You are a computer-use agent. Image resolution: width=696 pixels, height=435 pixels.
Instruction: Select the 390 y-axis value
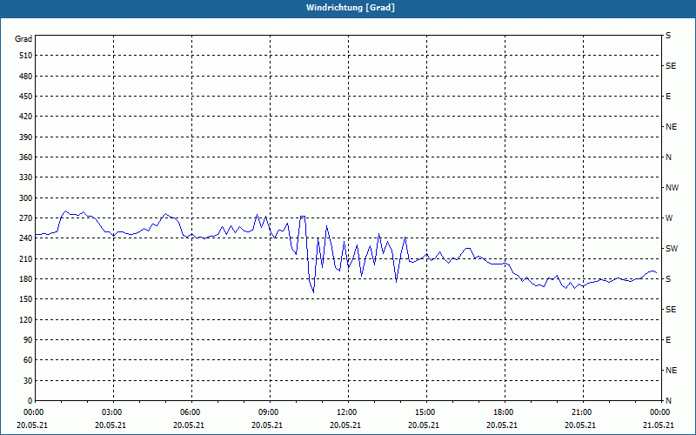point(25,137)
